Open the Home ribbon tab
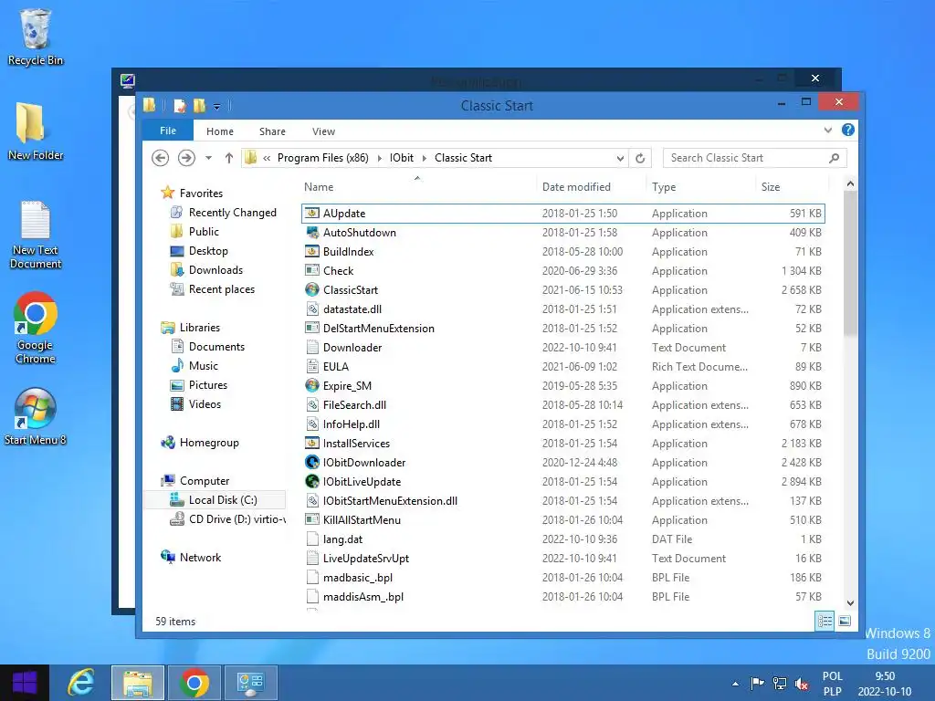Image resolution: width=935 pixels, height=701 pixels. 220,131
